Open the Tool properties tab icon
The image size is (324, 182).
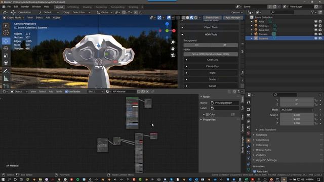(x=249, y=102)
